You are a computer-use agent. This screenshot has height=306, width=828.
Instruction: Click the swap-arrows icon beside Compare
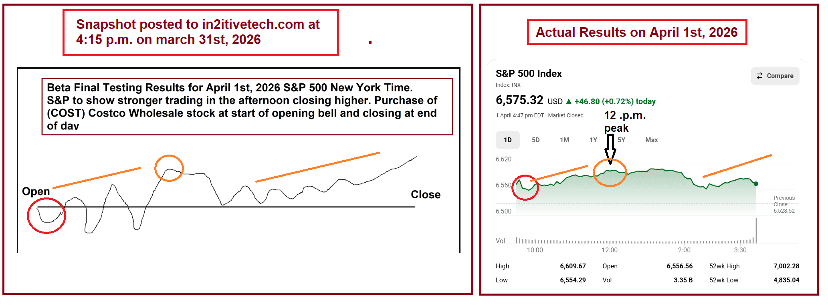click(x=759, y=76)
